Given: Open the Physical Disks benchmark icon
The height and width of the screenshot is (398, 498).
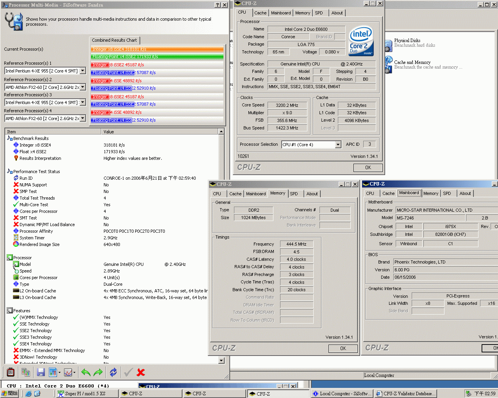Looking at the screenshot, I should tap(388, 46).
